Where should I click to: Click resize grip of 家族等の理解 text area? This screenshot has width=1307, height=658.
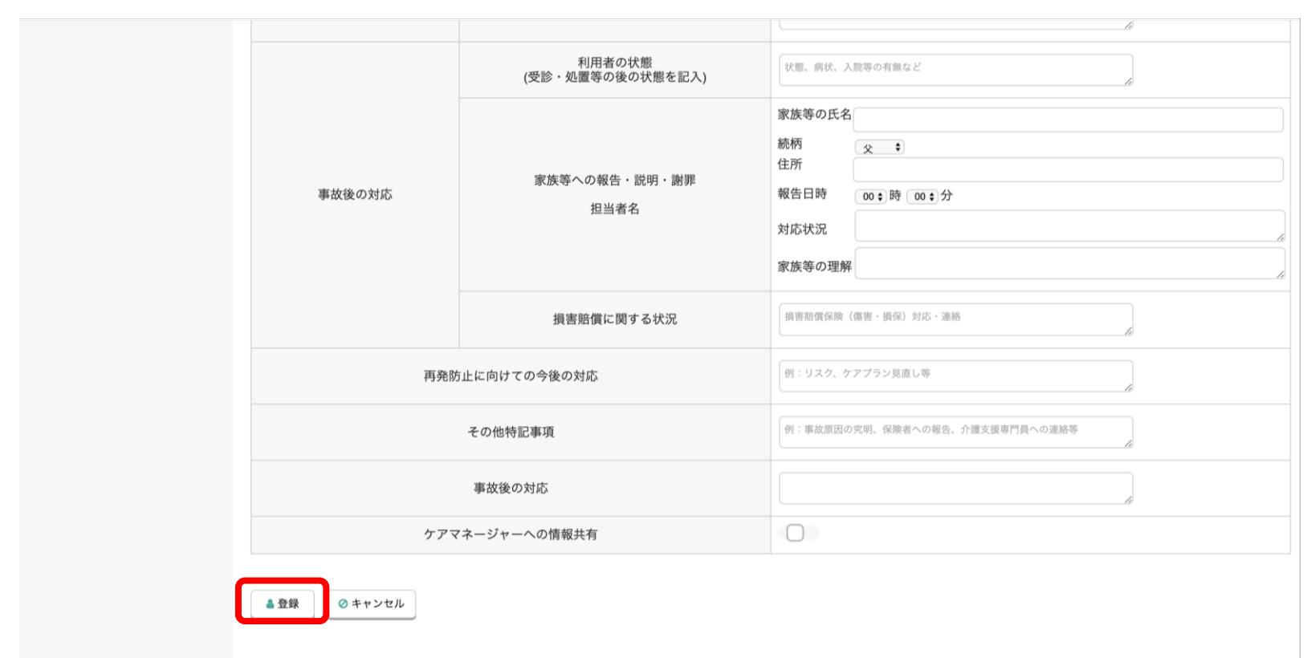click(x=1280, y=274)
